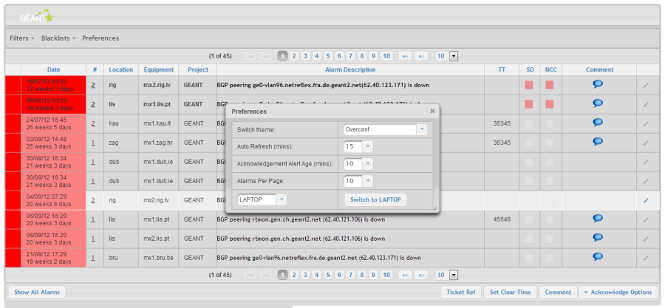Click edit pencil for 04/09/12 07:29 alarm
This screenshot has height=308, width=665.
click(x=646, y=200)
